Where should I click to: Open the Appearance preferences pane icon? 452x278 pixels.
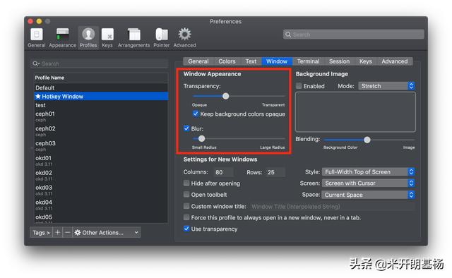tap(63, 35)
